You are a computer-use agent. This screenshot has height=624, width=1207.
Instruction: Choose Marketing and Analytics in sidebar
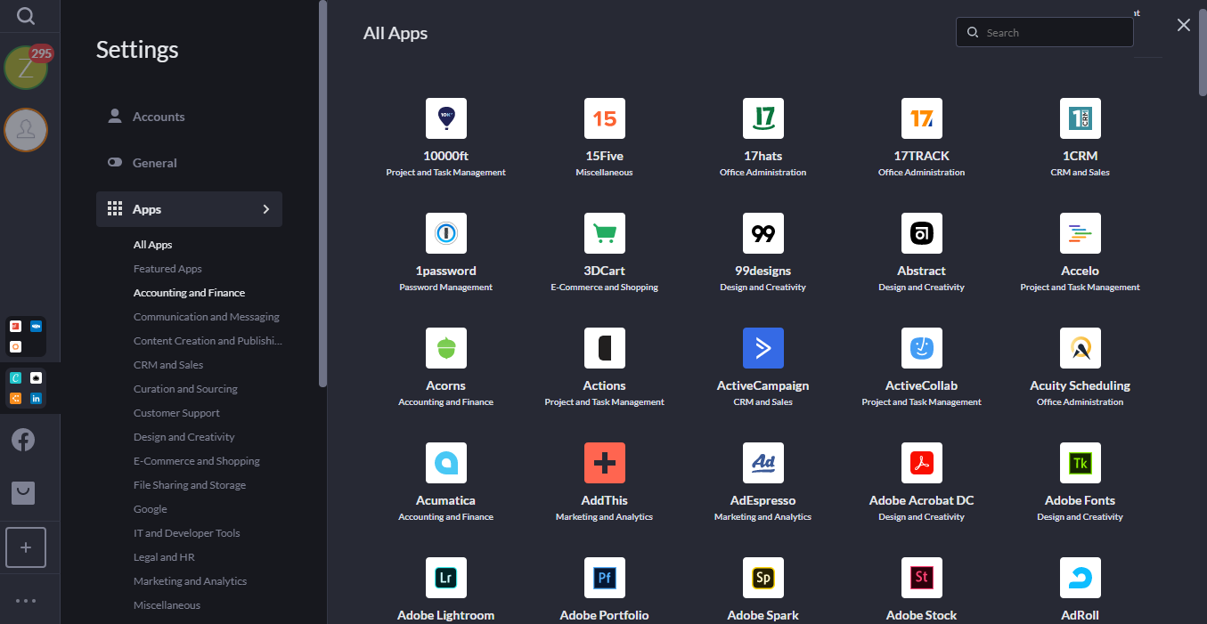pos(190,581)
